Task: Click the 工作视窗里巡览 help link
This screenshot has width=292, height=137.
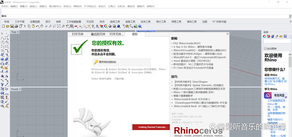Action: tap(276, 101)
